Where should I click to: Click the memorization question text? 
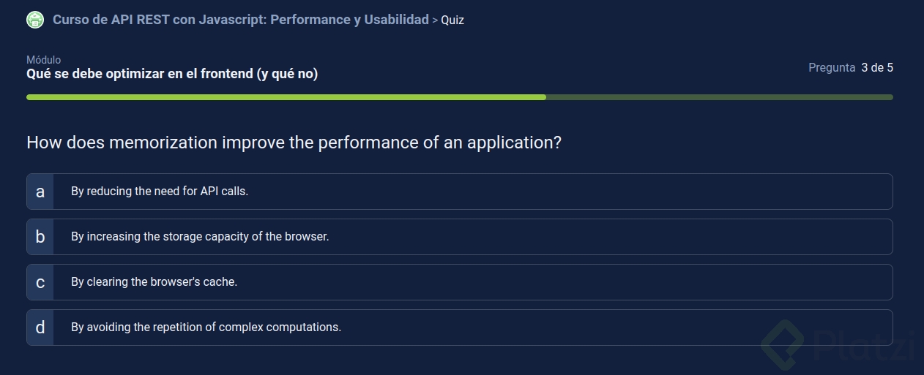tap(294, 143)
